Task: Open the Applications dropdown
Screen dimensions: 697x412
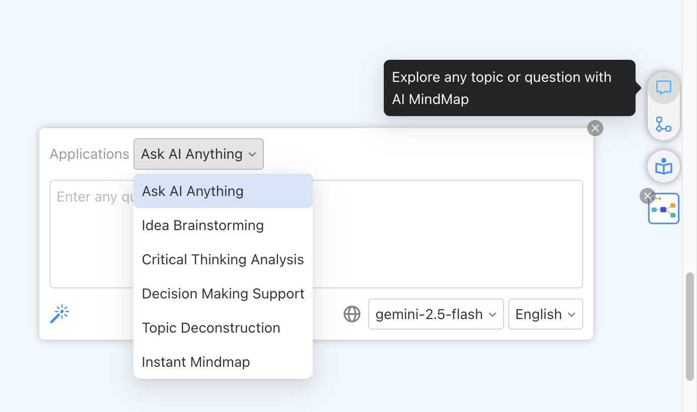Action: pyautogui.click(x=198, y=154)
